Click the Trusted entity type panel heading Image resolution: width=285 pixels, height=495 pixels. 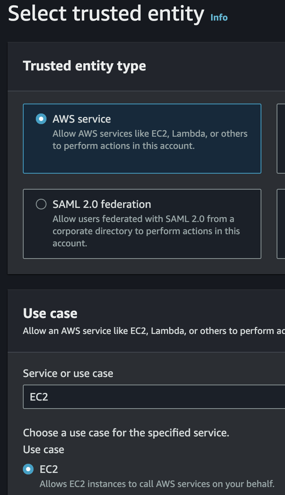[x=84, y=66]
